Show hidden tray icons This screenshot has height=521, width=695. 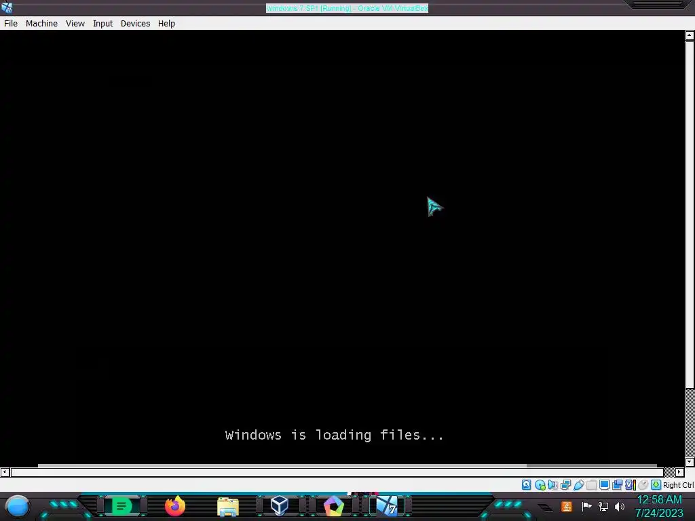[x=545, y=507]
